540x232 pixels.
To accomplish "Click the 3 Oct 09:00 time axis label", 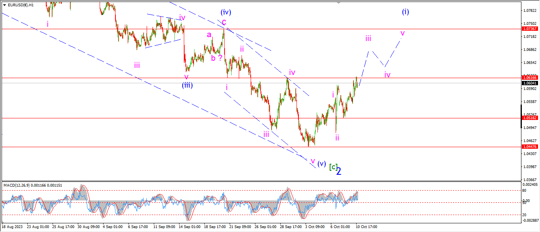I will point(314,227).
